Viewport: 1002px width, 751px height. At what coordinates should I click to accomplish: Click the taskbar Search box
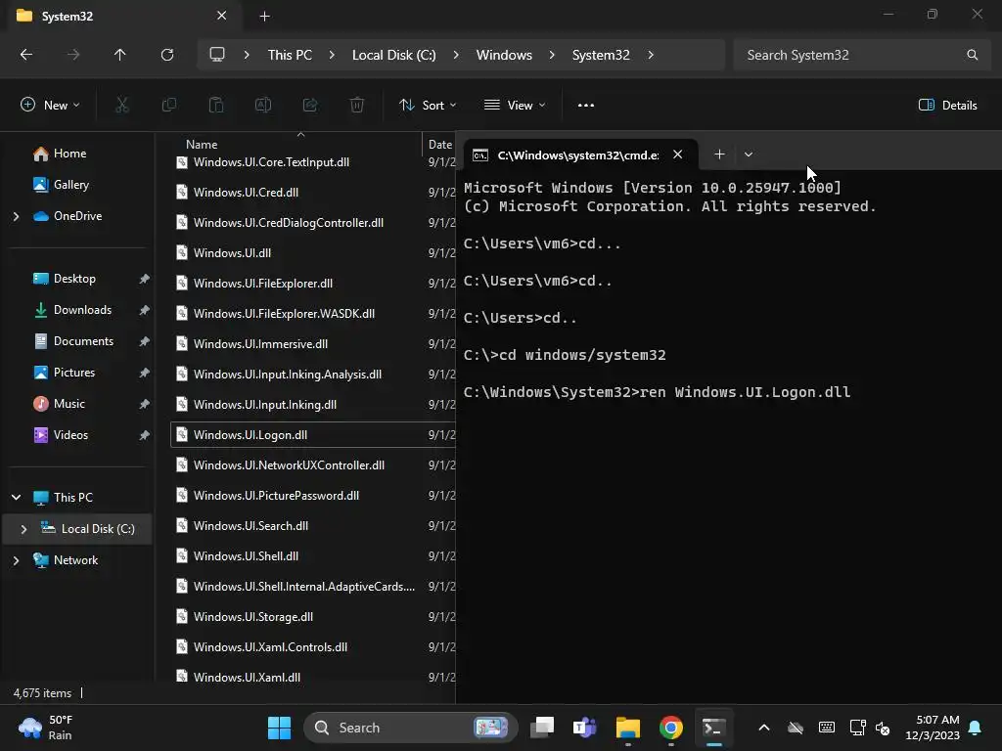coord(410,728)
